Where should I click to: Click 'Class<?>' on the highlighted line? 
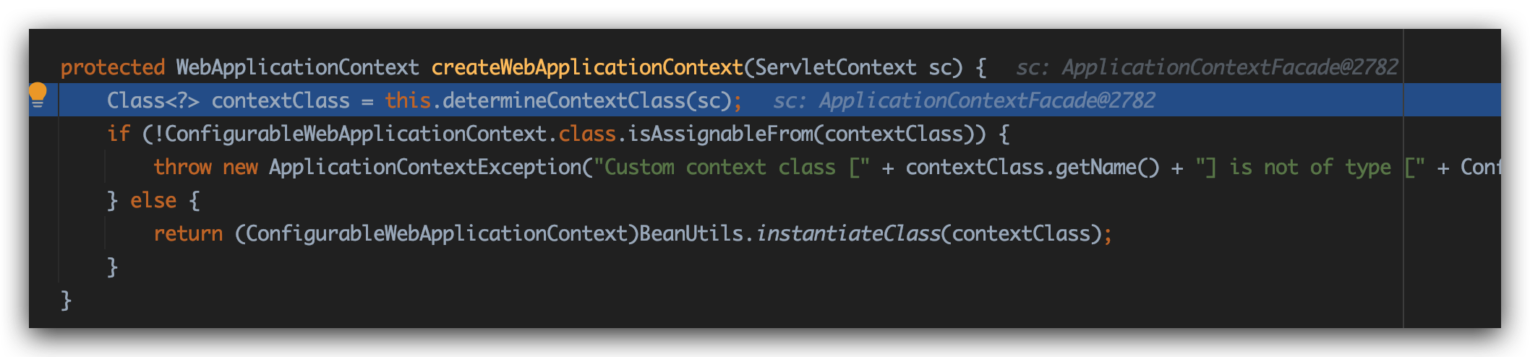153,100
